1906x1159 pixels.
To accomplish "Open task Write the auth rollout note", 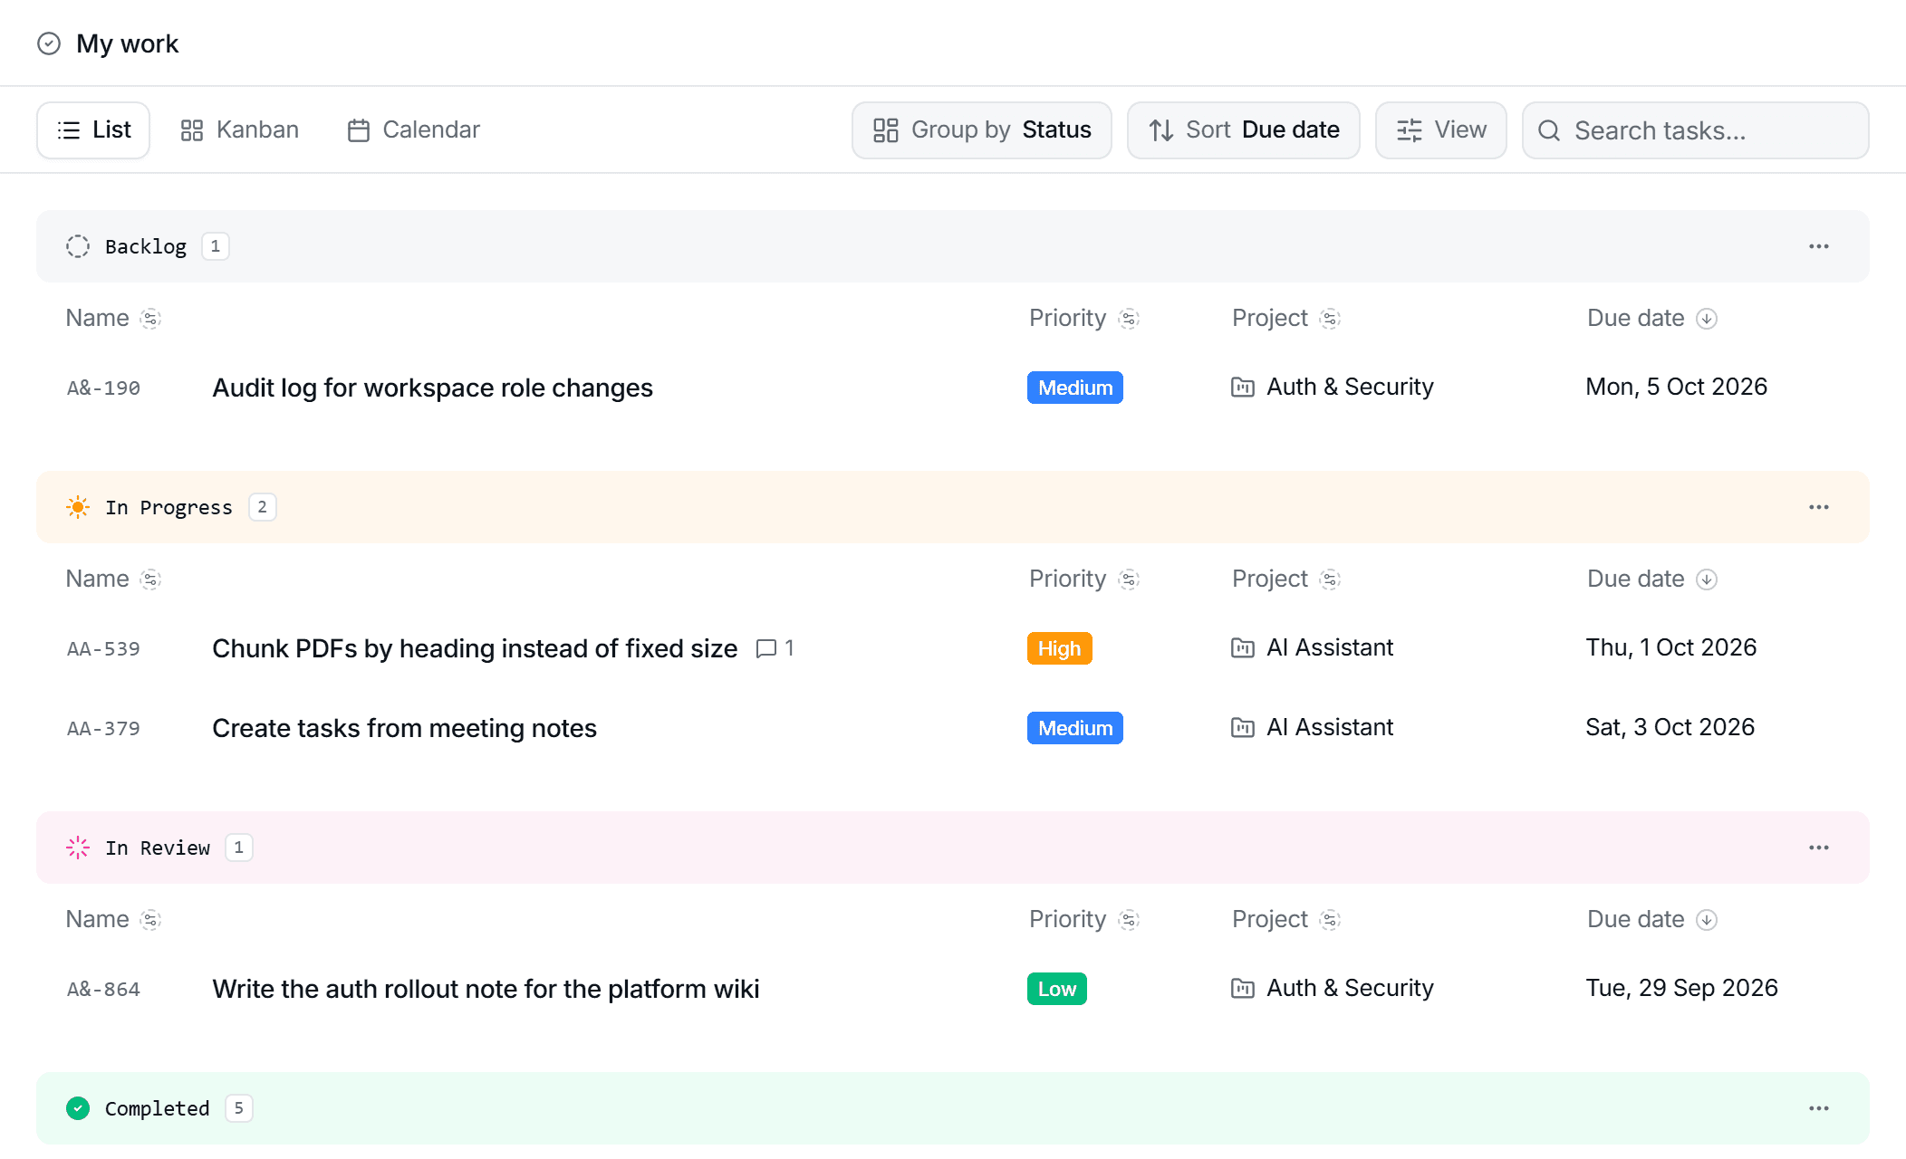I will pos(486,989).
